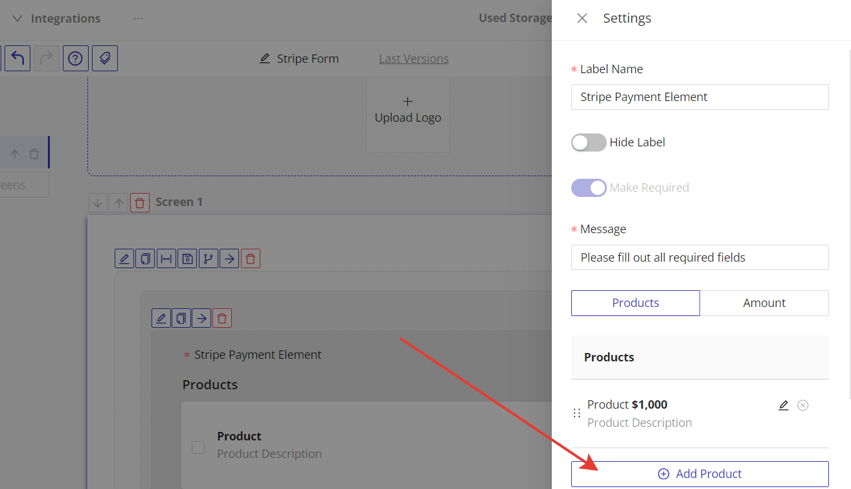The image size is (851, 489).
Task: Check the Product checkbox in form preview
Action: [198, 447]
